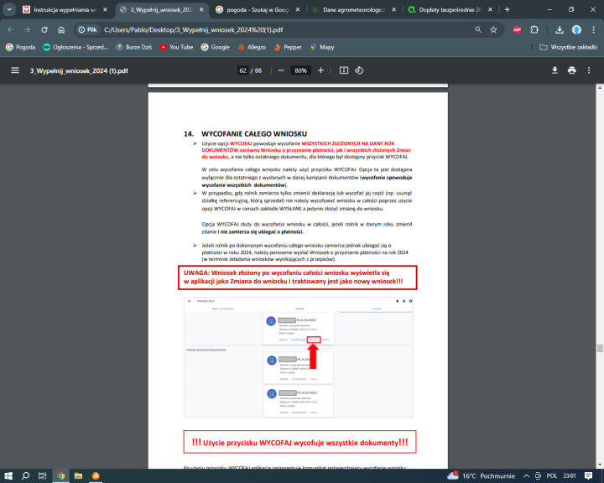Open the Burze Dziś bookmark
The height and width of the screenshot is (483, 604).
tap(134, 47)
